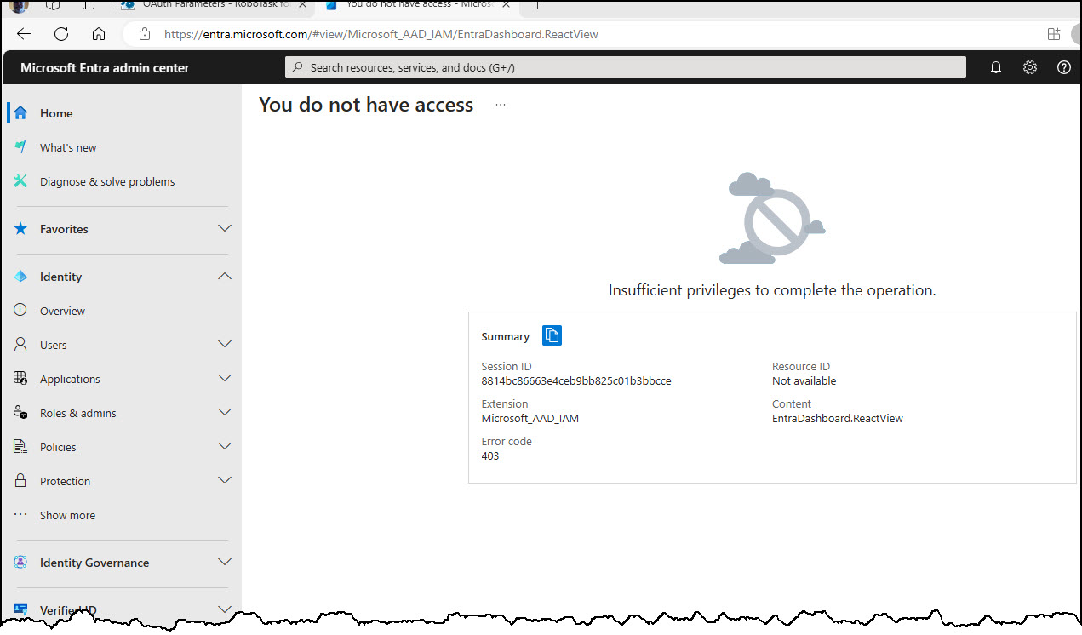
Task: Click the What's new icon
Action: point(20,146)
